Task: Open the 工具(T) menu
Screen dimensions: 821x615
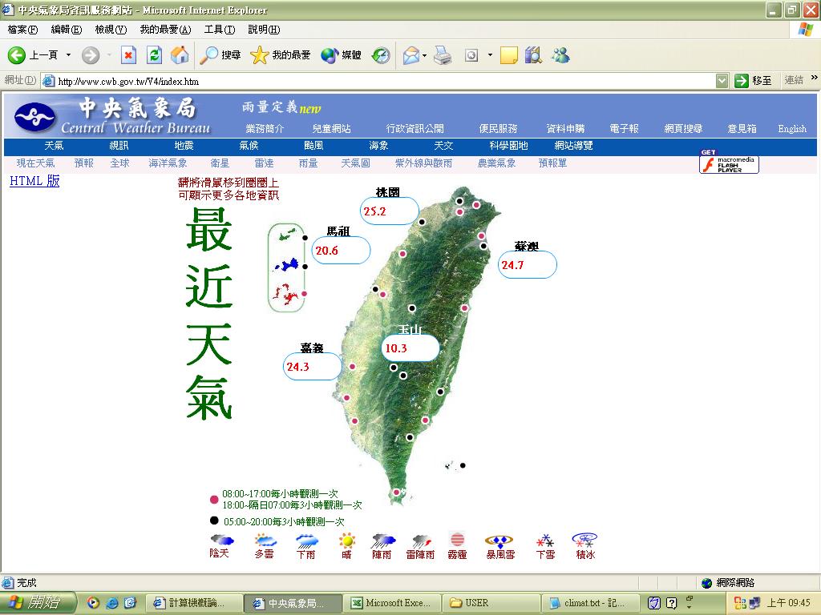Action: click(x=219, y=30)
